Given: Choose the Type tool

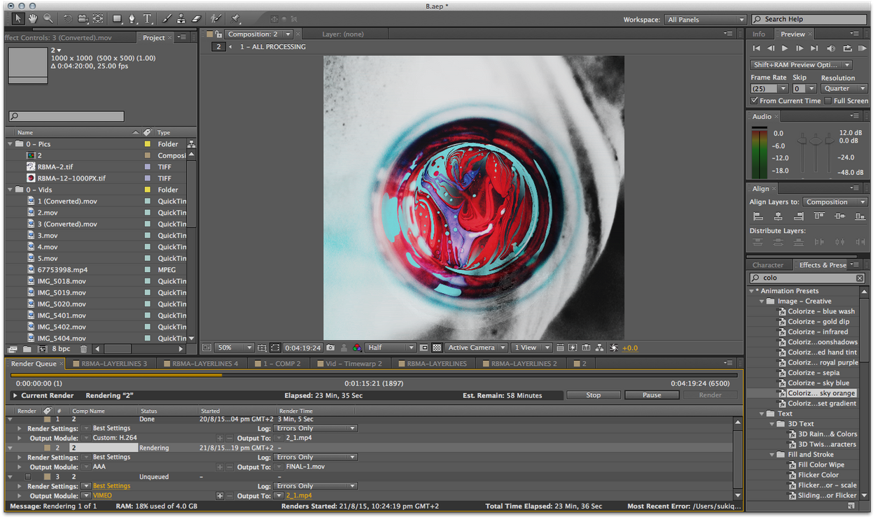Looking at the screenshot, I should [x=148, y=19].
